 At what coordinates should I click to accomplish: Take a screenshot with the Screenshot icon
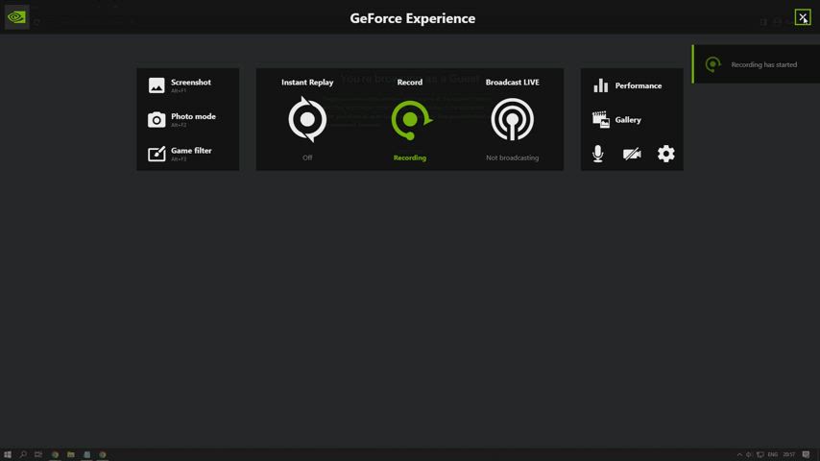coord(157,85)
